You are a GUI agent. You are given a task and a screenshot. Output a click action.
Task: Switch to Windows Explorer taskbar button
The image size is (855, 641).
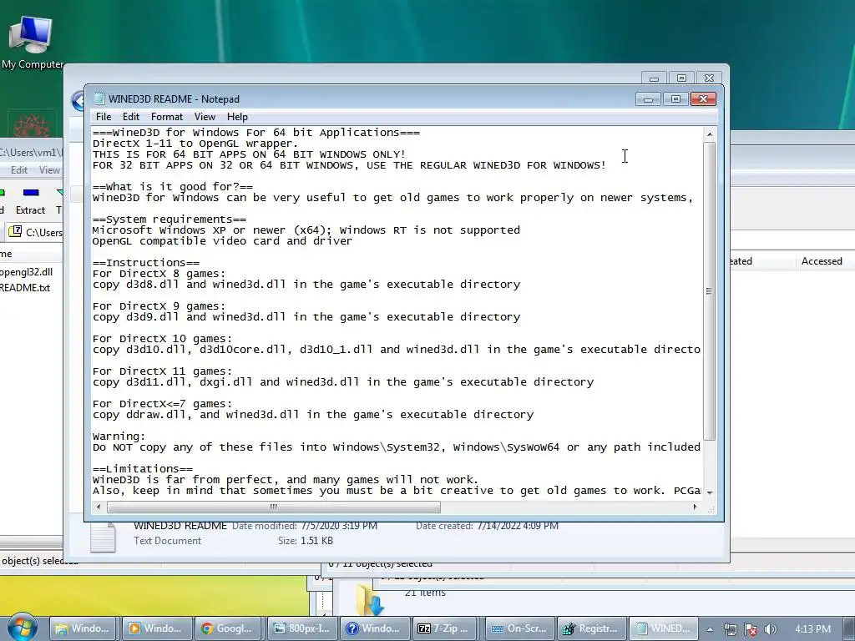pos(84,628)
